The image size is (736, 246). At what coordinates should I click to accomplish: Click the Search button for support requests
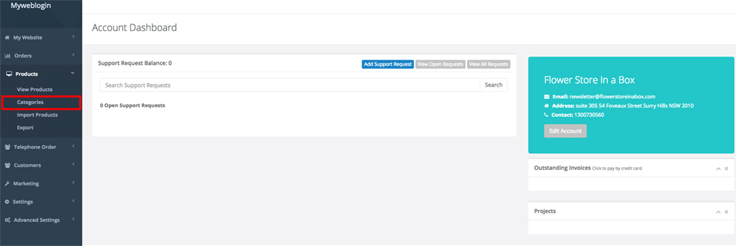point(493,85)
